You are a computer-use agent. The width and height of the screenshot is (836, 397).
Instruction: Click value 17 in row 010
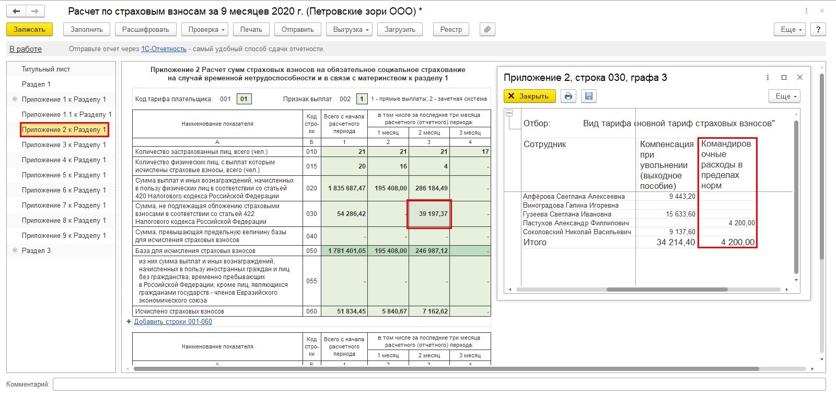click(470, 152)
